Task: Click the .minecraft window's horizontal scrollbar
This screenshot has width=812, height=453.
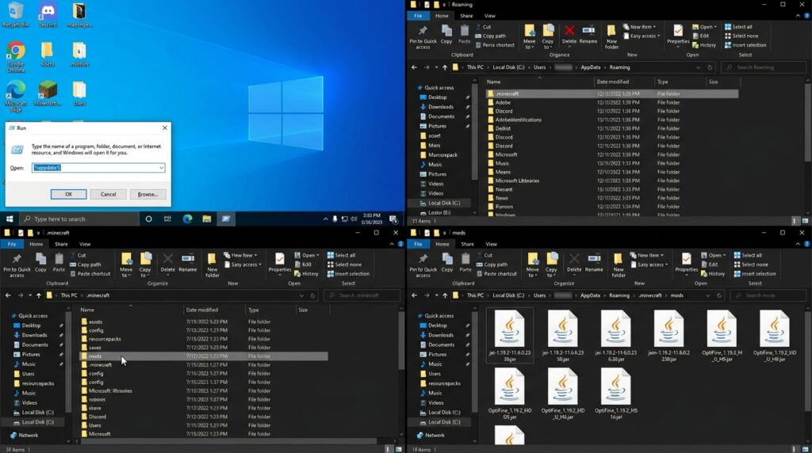Action: 228,441
